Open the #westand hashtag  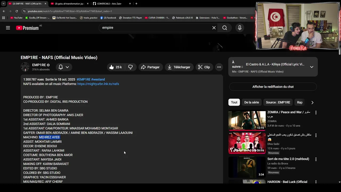98,79
